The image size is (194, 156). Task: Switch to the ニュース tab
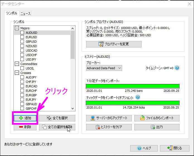[x=25, y=13]
